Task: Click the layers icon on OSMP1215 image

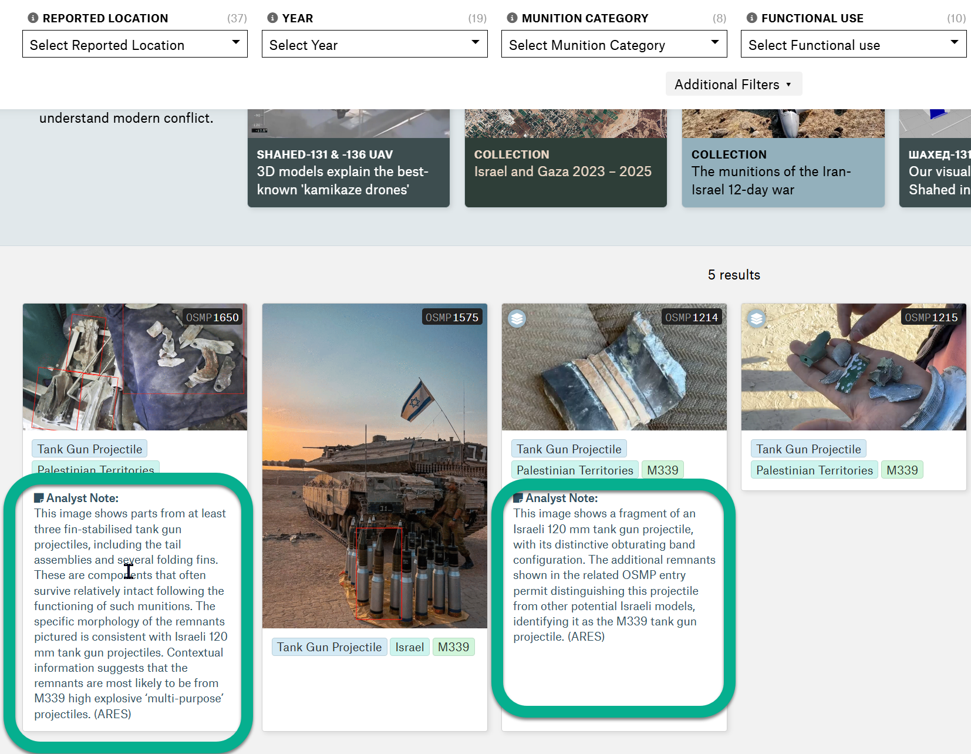Action: coord(756,319)
